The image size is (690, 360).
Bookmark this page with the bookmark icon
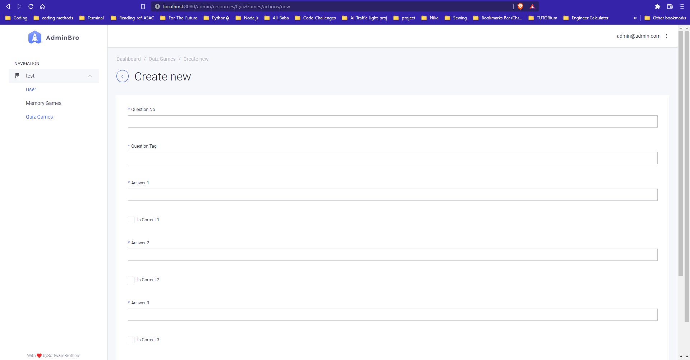[x=143, y=6]
